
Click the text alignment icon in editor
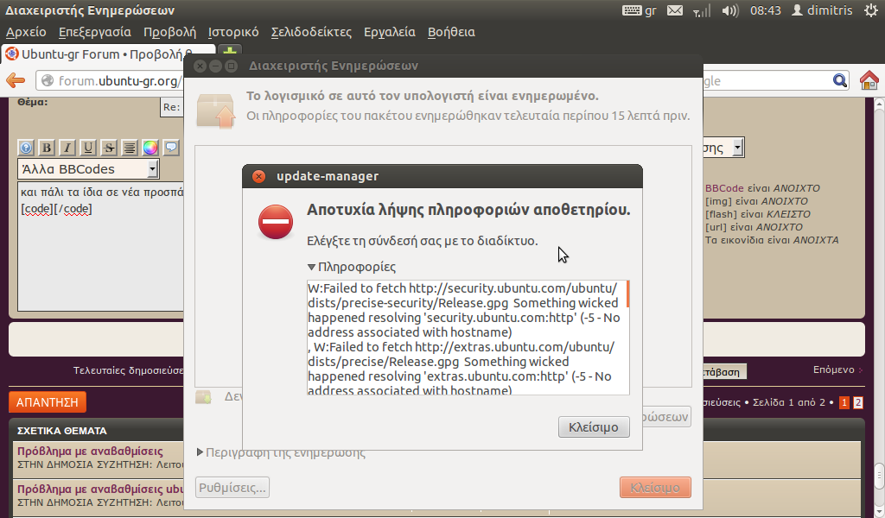129,148
